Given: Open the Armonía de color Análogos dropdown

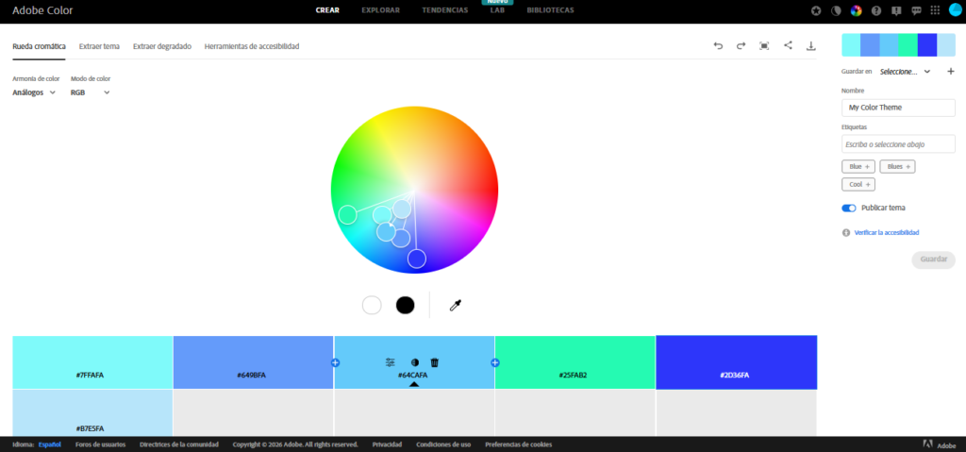Looking at the screenshot, I should tap(34, 92).
